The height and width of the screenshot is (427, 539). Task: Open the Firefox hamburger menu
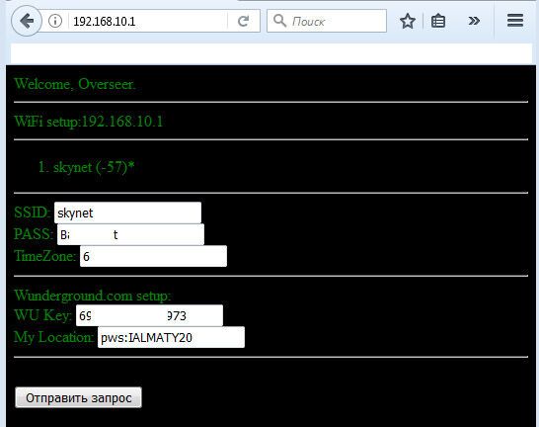515,21
